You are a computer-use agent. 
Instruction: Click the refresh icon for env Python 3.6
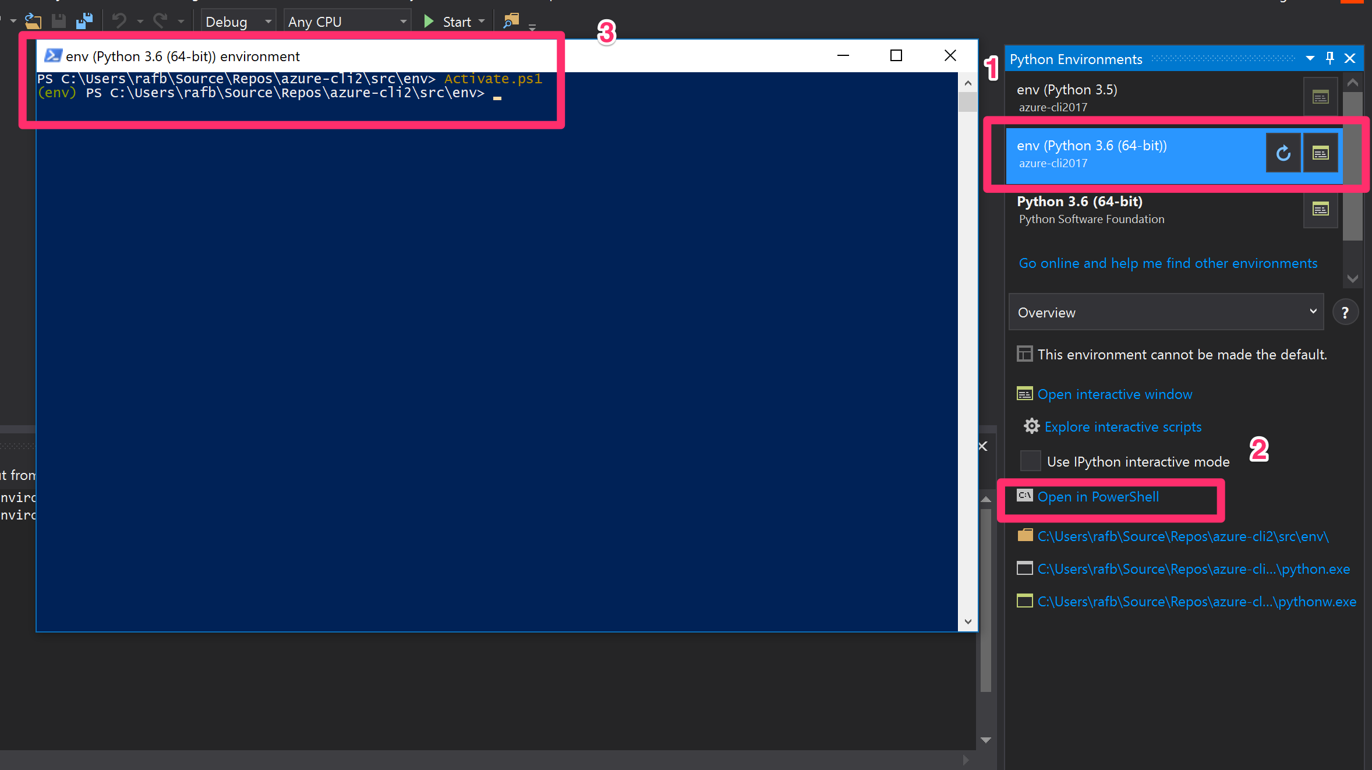click(1283, 153)
